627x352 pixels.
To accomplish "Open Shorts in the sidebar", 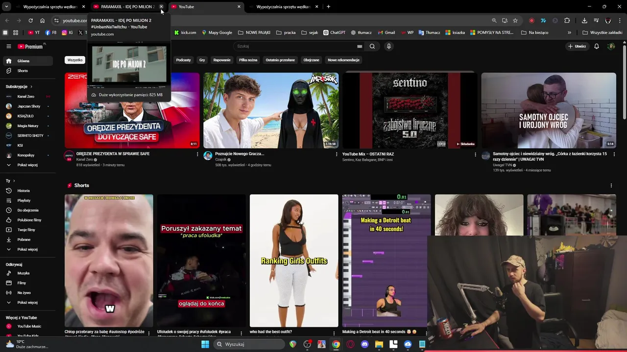I will coord(27,71).
